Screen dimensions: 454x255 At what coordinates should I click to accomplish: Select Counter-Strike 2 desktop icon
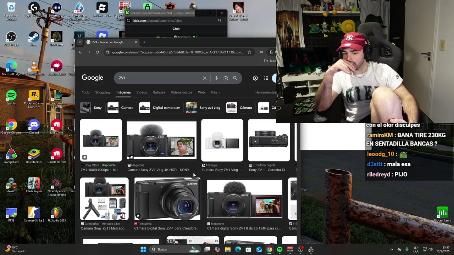click(34, 215)
